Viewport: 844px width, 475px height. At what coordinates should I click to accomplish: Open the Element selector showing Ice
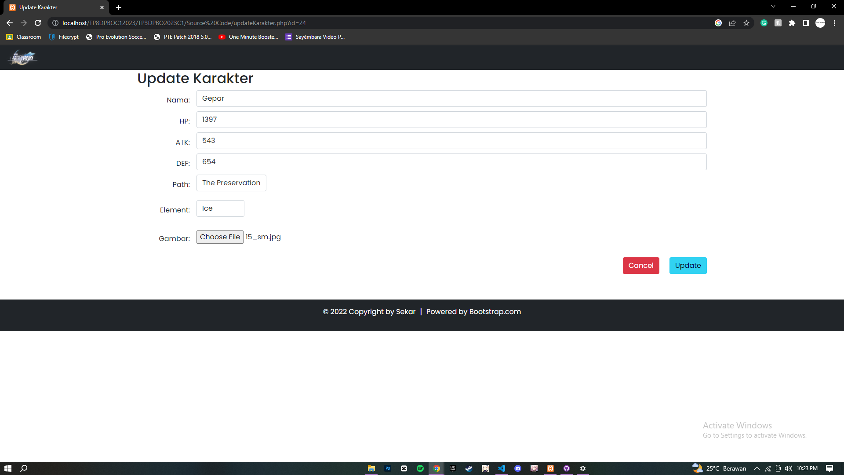[x=220, y=208]
